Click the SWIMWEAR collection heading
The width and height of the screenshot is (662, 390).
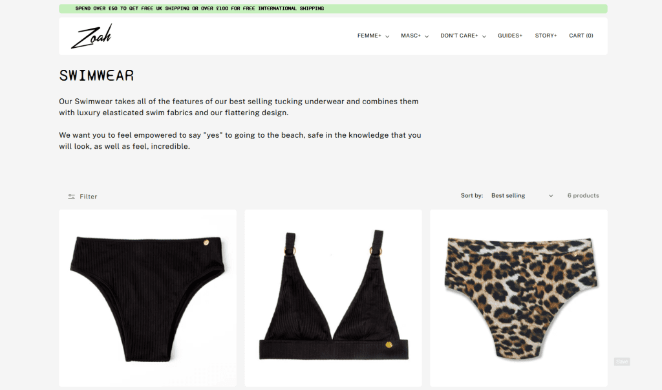pos(97,76)
